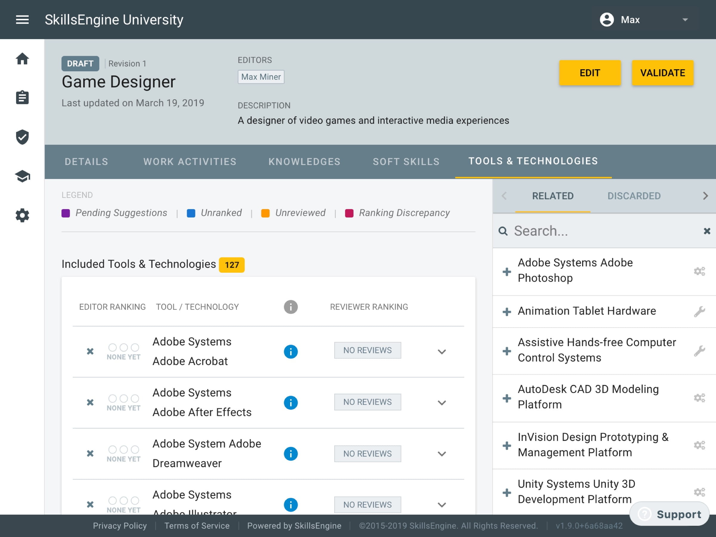The height and width of the screenshot is (537, 716).
Task: Open the clipboard profiles sidebar icon
Action: pyautogui.click(x=22, y=98)
